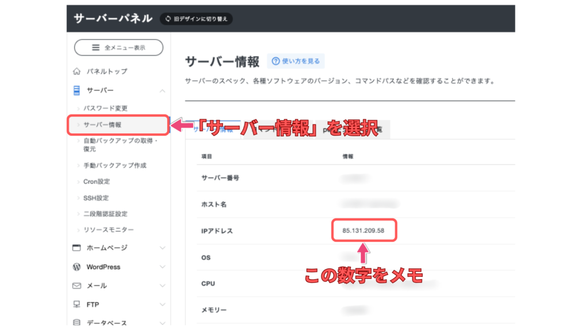The width and height of the screenshot is (588, 331).
Task: Click the server icon in the sidebar
Action: (76, 91)
